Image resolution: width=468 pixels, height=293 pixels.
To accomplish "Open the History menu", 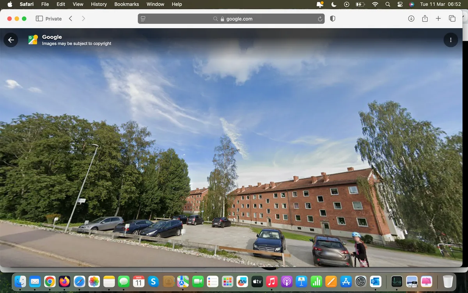I will pos(99,4).
